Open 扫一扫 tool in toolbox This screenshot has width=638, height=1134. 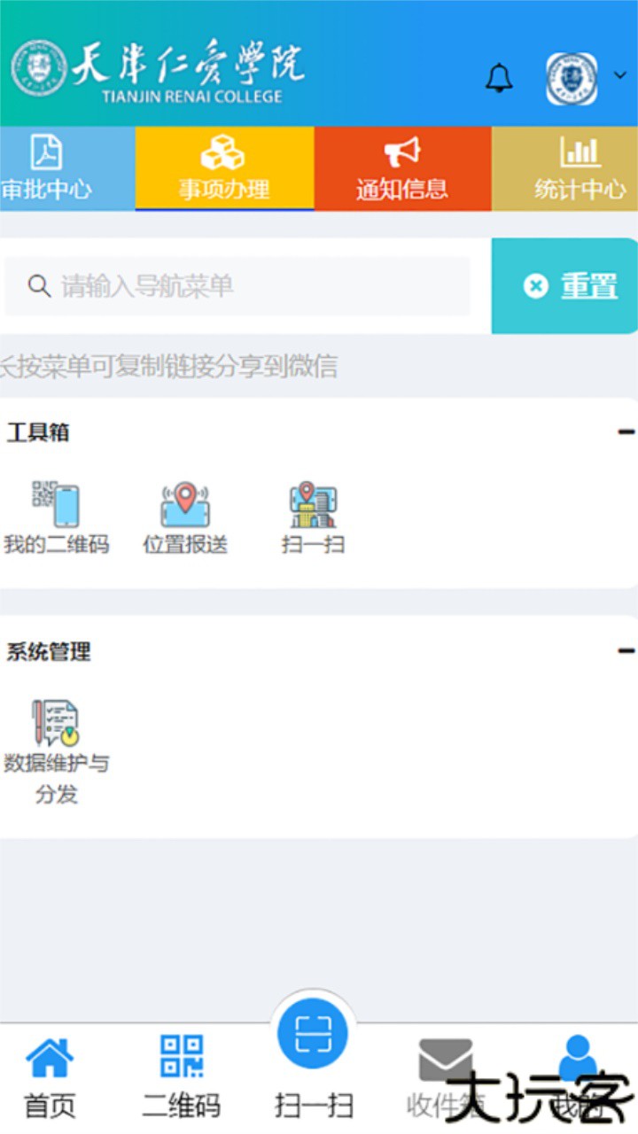point(313,519)
